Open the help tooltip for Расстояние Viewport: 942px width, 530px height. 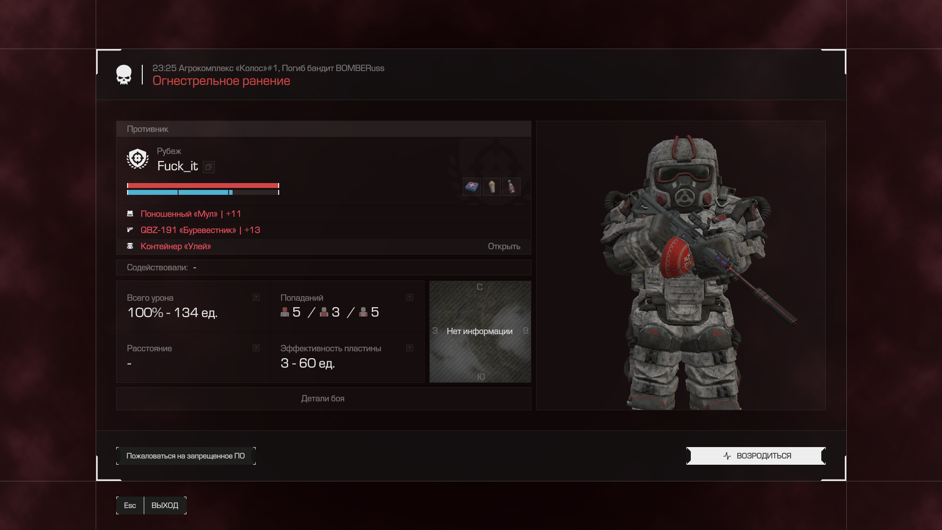point(256,348)
